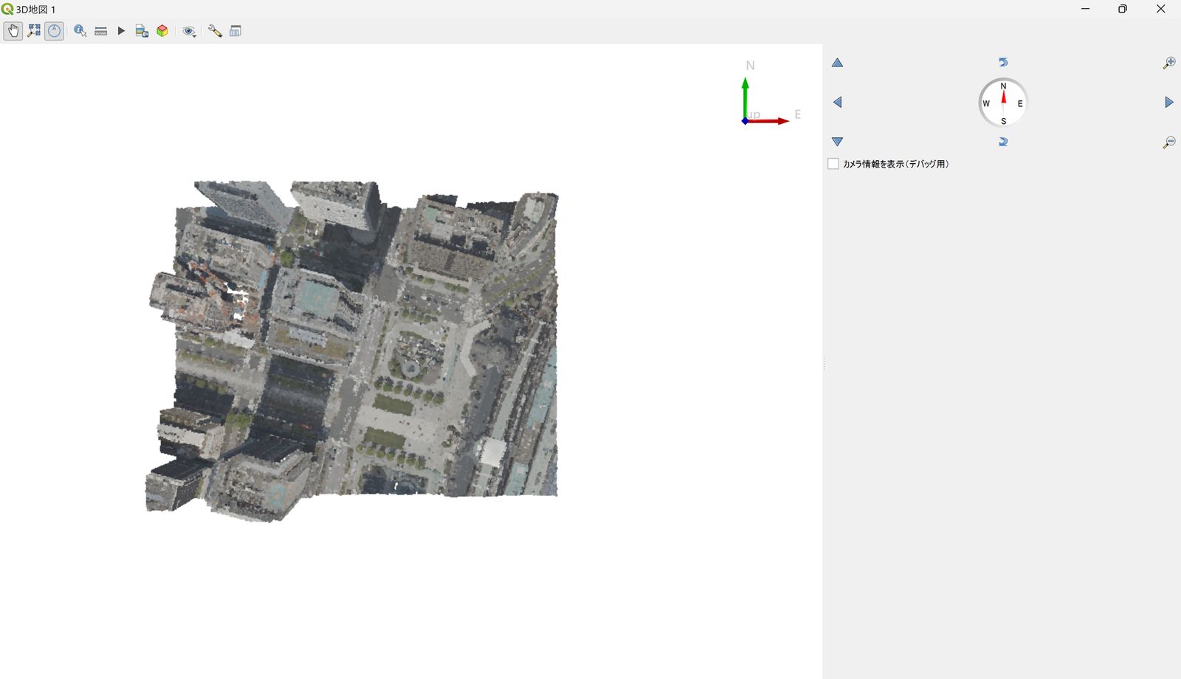The width and height of the screenshot is (1181, 679).
Task: Click the point cloud city model
Action: coord(353,351)
